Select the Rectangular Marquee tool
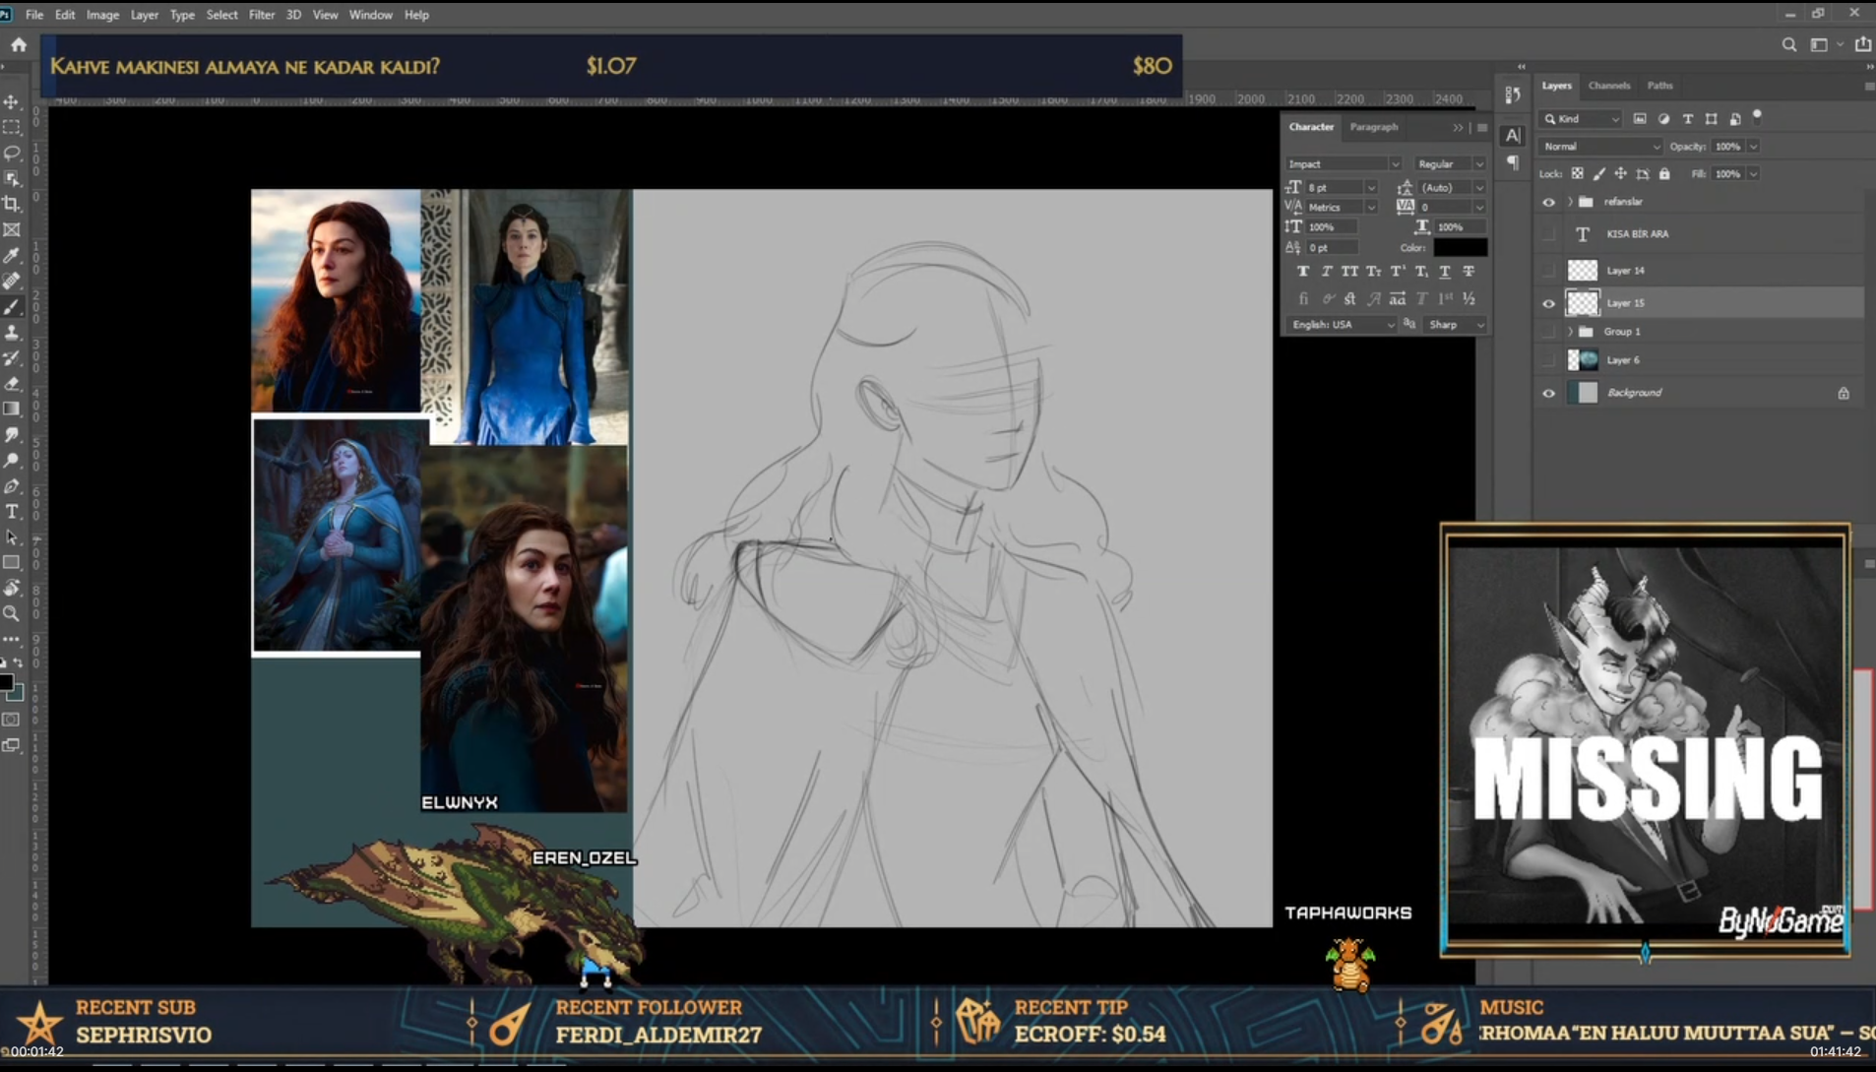Viewport: 1876px width, 1072px height. coord(12,127)
